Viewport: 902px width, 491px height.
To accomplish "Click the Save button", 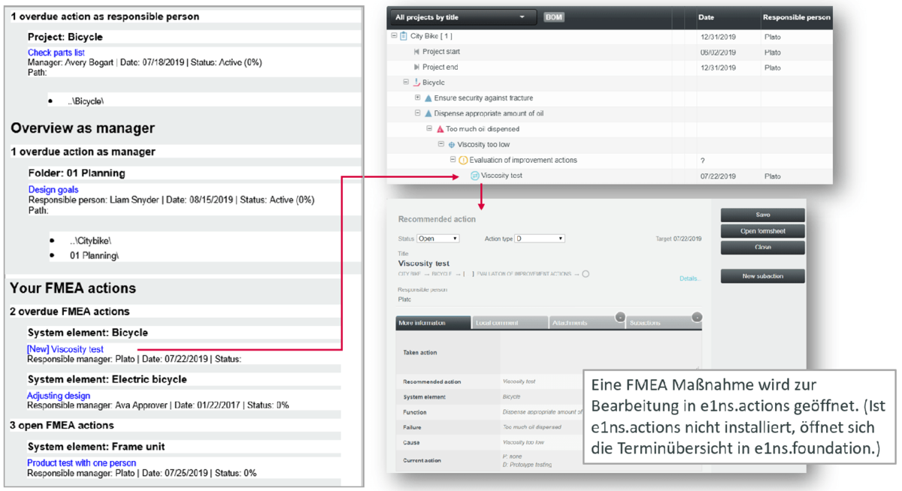I will click(x=763, y=215).
